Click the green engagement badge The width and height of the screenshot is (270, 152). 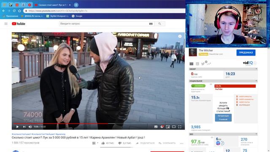click(x=198, y=86)
